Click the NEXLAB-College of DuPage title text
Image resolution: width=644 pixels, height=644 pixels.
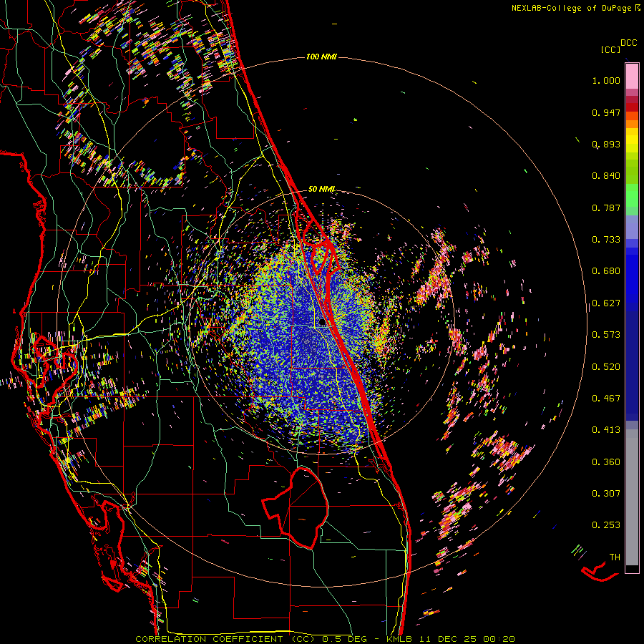coord(571,8)
